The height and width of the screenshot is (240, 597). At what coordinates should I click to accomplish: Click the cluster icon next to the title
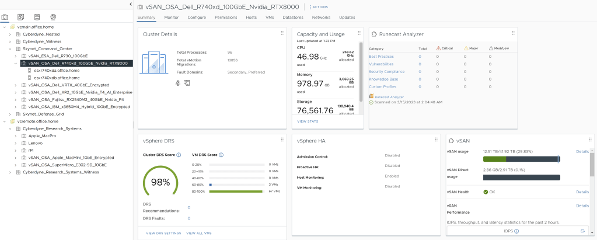[x=140, y=7]
